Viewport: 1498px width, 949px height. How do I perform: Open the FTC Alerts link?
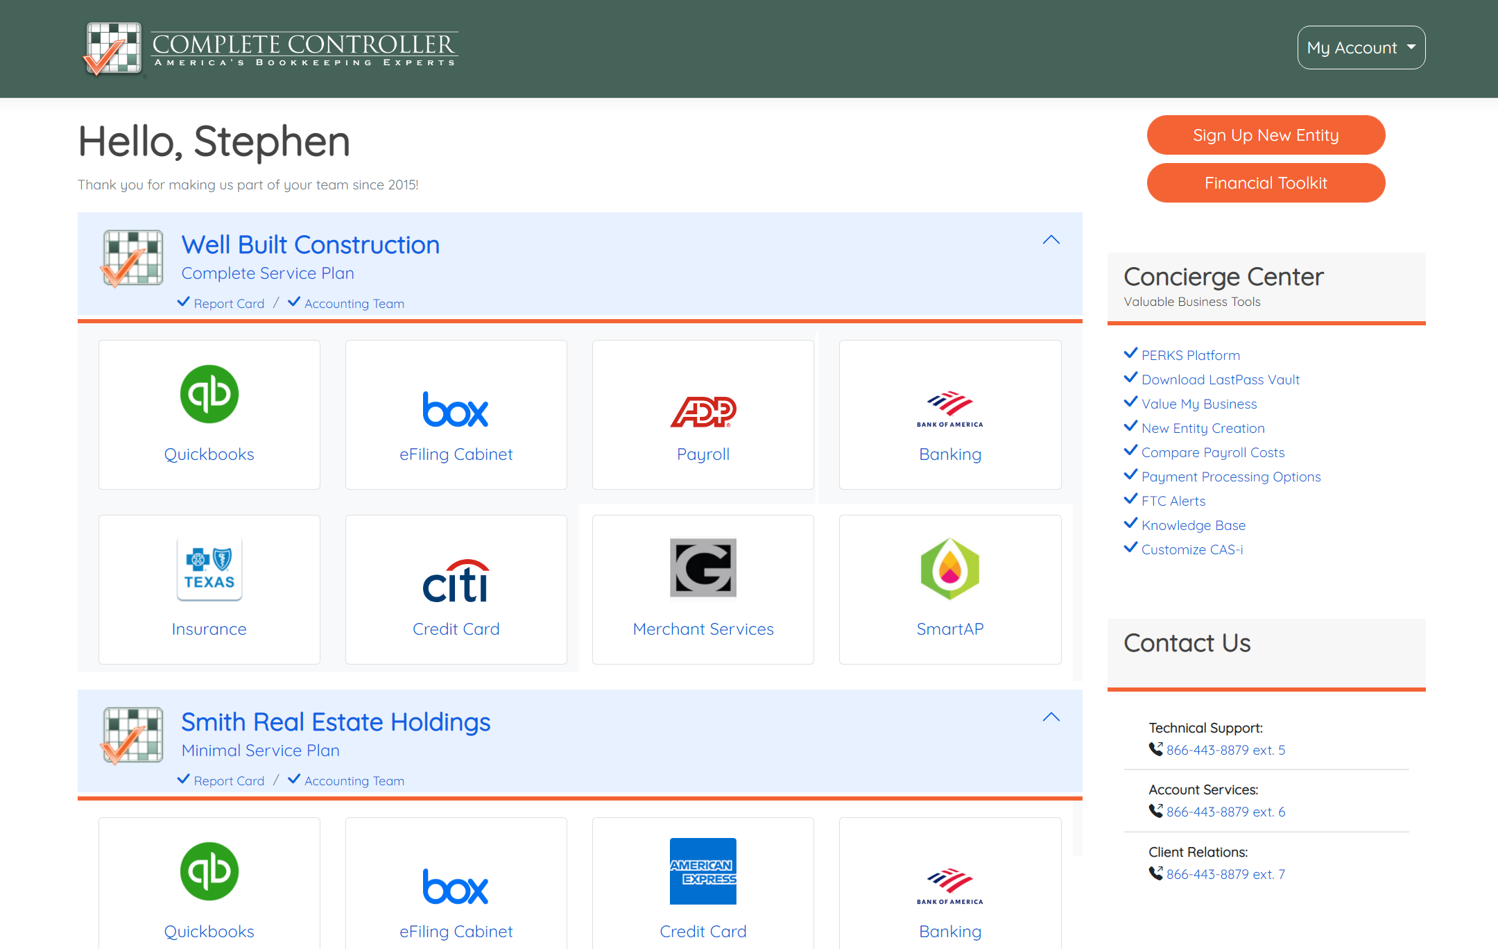coord(1173,501)
